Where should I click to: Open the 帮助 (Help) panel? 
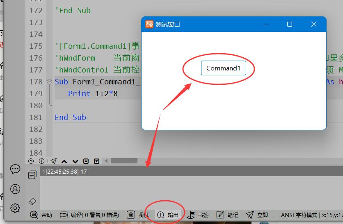click(x=41, y=215)
